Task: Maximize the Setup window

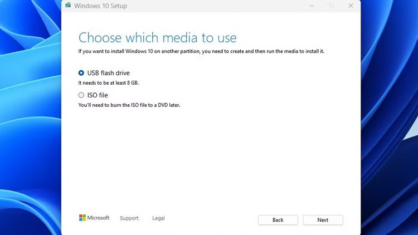Action: 331,6
